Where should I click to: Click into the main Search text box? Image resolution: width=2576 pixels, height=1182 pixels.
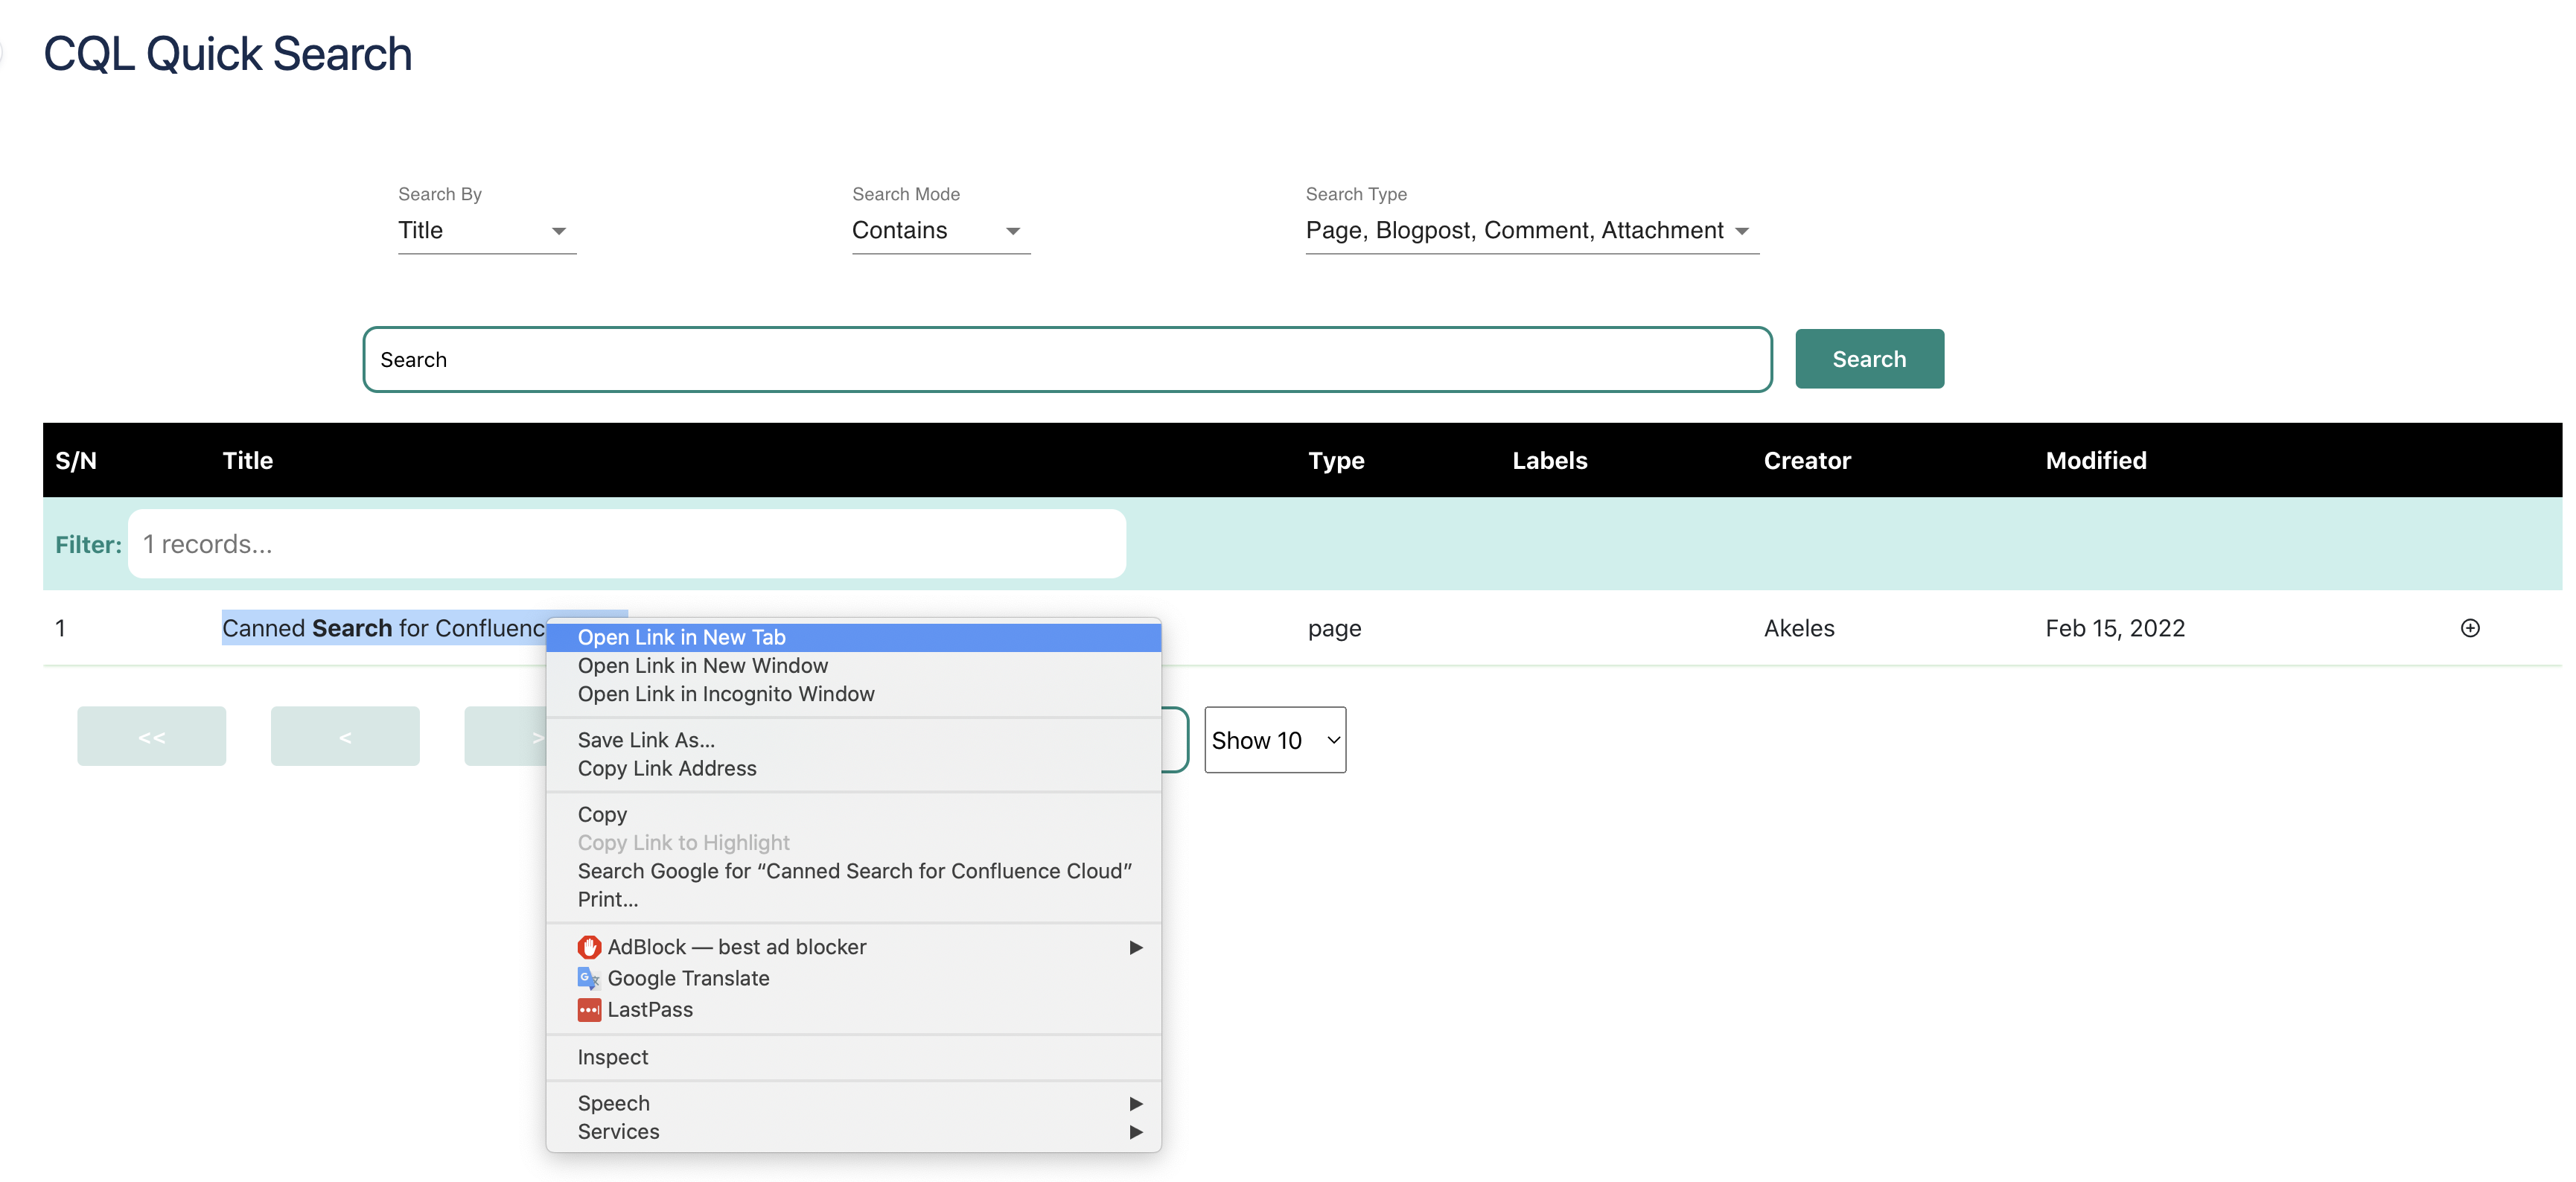pos(1066,360)
